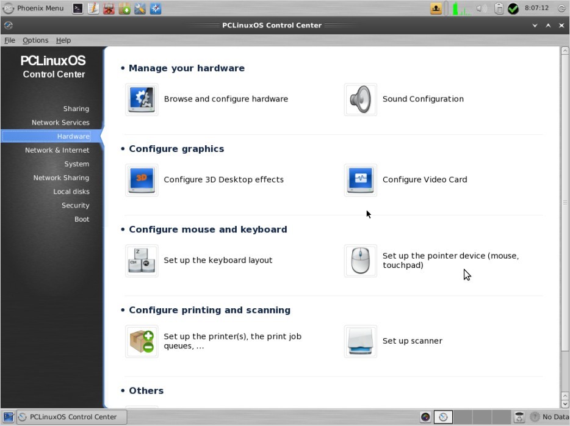Click PCLinuxOS Control Center taskbar button

[x=72, y=417]
